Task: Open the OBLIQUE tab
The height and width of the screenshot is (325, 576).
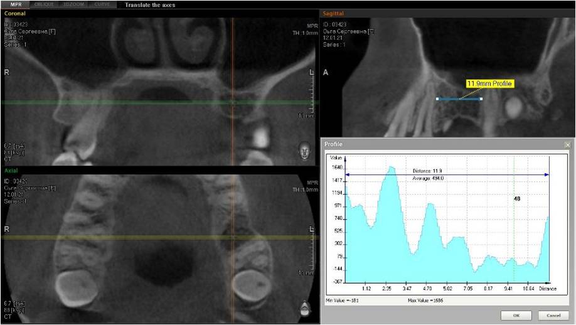Action: [x=44, y=4]
